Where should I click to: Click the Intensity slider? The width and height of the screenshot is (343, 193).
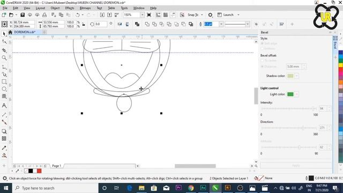pos(289,108)
